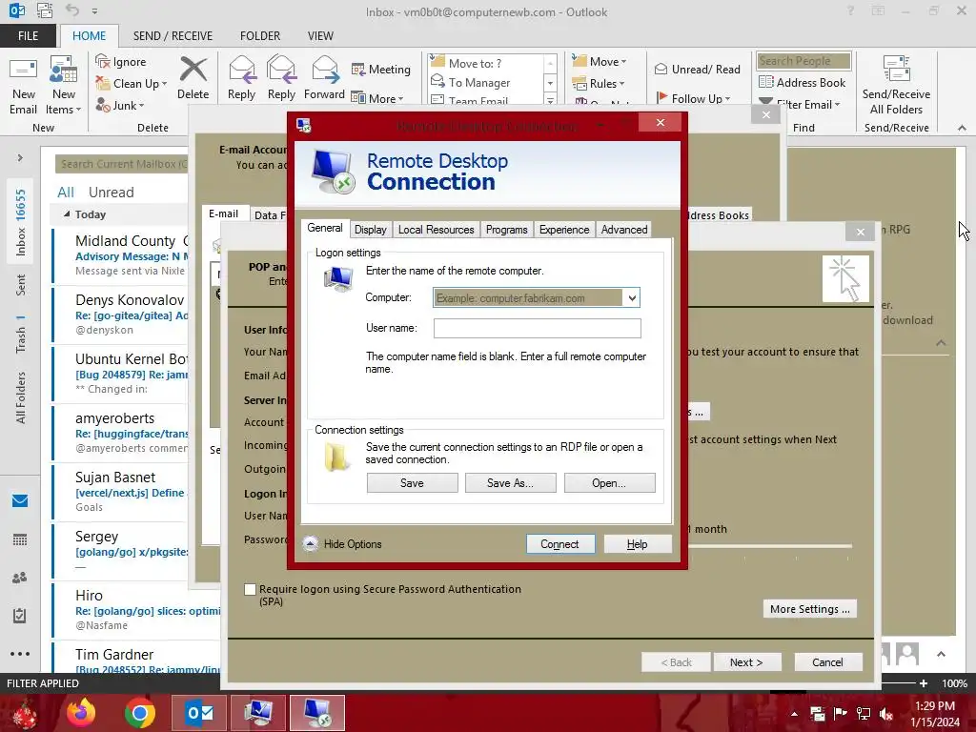Open the Sent folder in sidebar

tap(21, 284)
